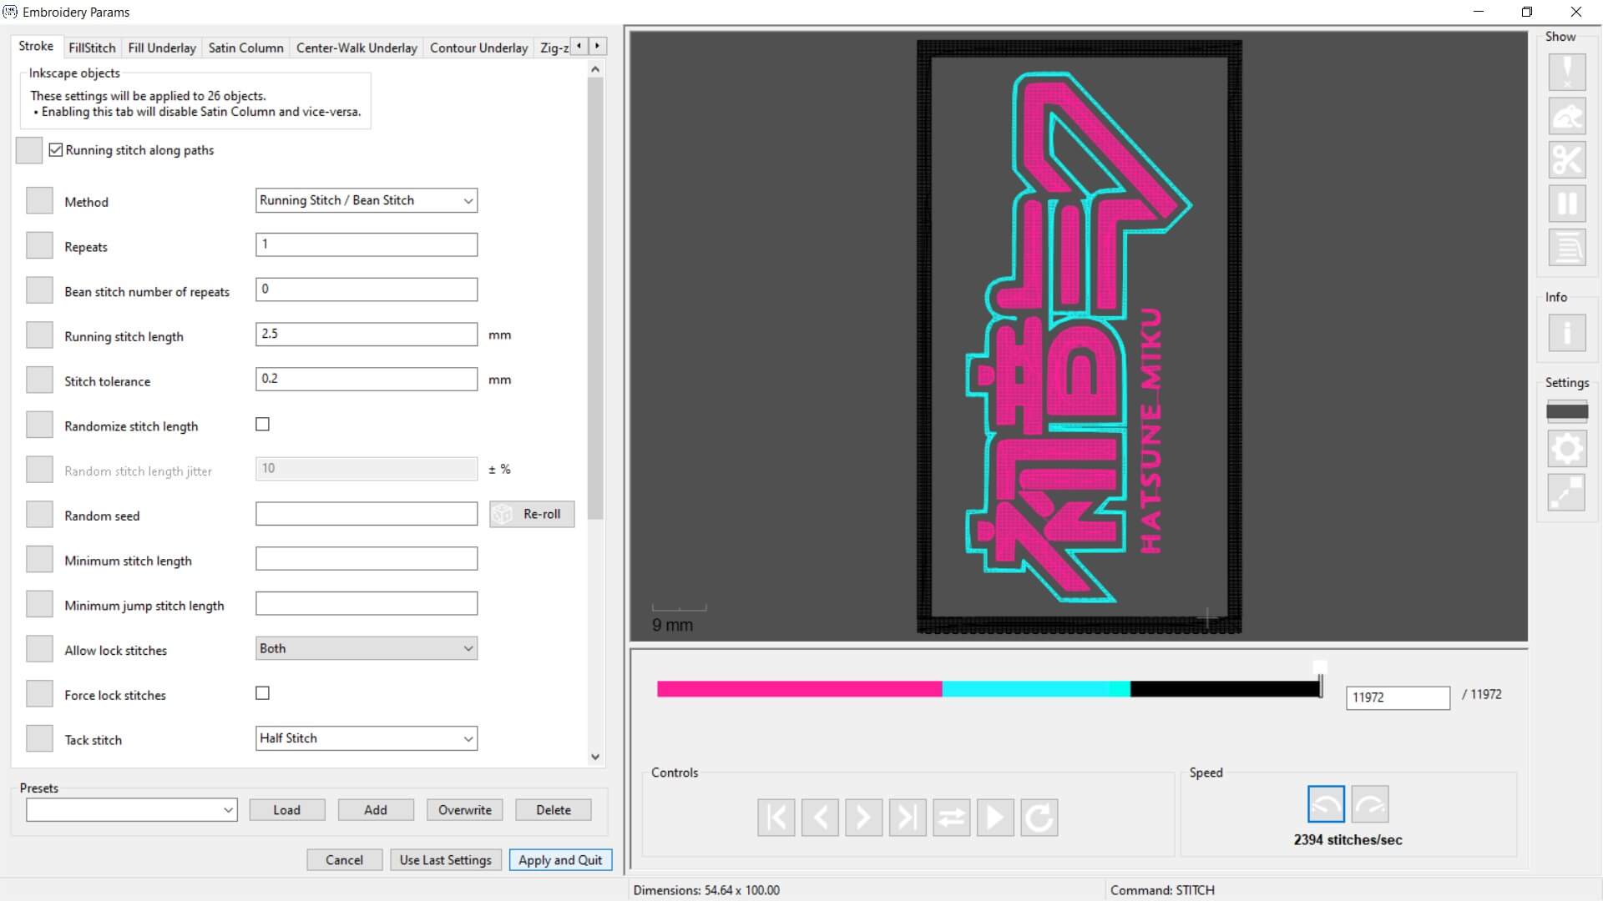The height and width of the screenshot is (901, 1603).
Task: Click the Repeats input field
Action: click(367, 244)
